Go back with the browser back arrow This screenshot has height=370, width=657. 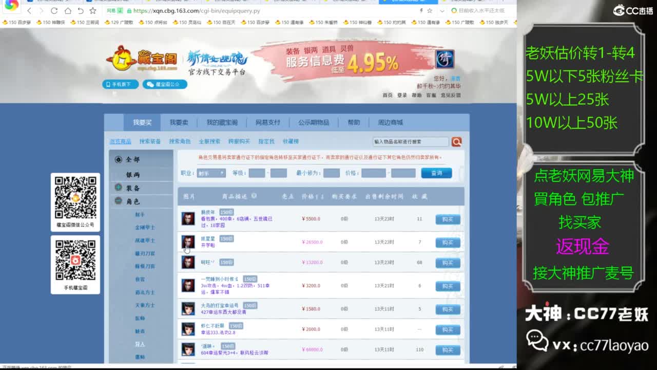click(x=29, y=11)
